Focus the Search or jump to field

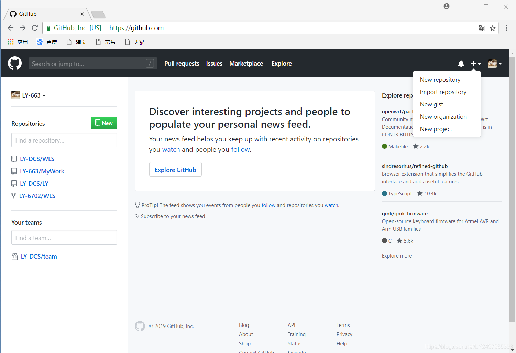point(93,63)
